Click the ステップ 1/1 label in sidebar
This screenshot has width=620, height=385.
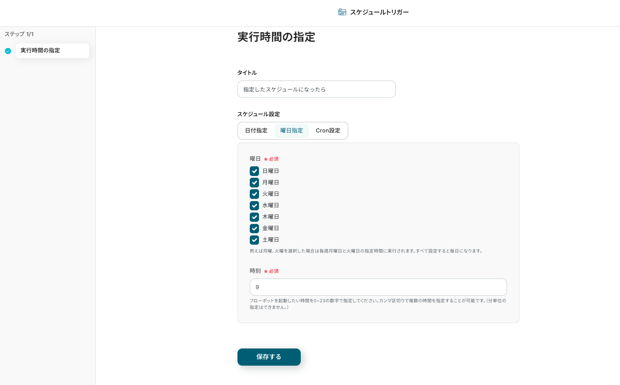19,34
